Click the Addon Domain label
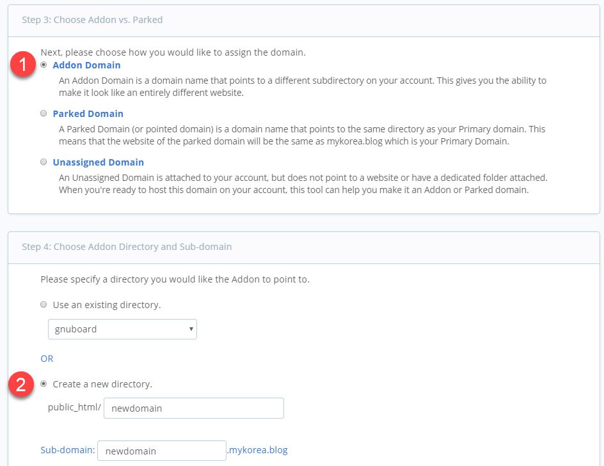The height and width of the screenshot is (466, 604). [x=86, y=65]
